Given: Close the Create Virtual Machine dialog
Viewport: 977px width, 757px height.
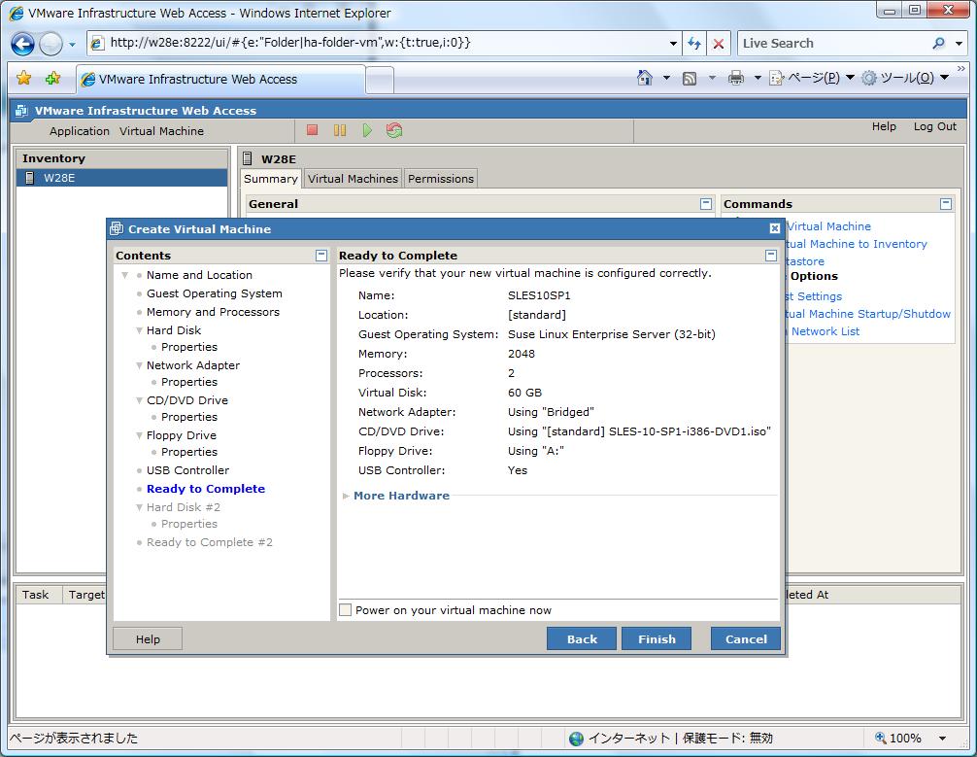Looking at the screenshot, I should coord(774,228).
